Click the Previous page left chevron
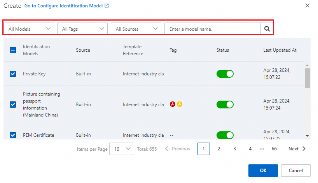Image resolution: width=318 pixels, height=183 pixels. click(167, 149)
